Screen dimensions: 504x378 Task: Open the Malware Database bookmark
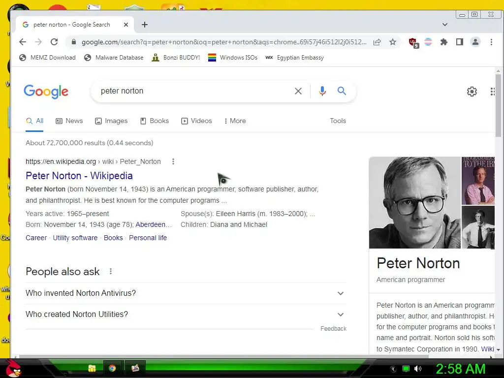point(114,58)
